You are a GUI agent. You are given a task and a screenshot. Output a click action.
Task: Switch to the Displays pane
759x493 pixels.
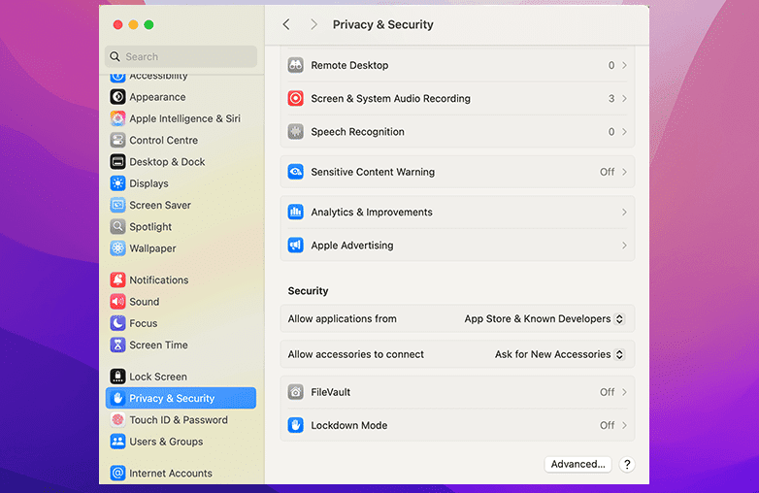point(181,183)
